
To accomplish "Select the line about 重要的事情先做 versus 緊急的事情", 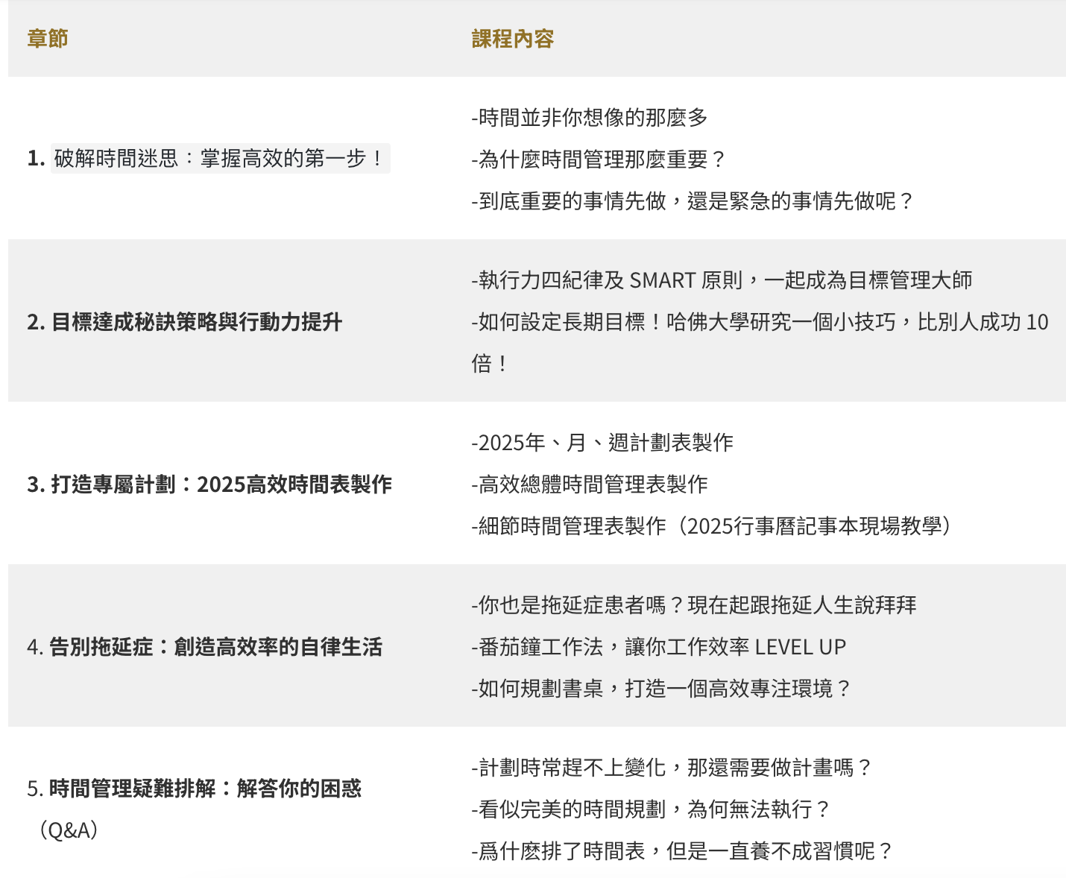I will (x=693, y=201).
